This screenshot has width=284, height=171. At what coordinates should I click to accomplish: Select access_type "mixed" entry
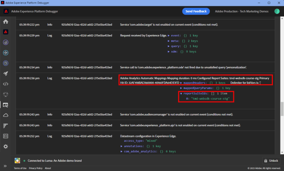(140, 141)
